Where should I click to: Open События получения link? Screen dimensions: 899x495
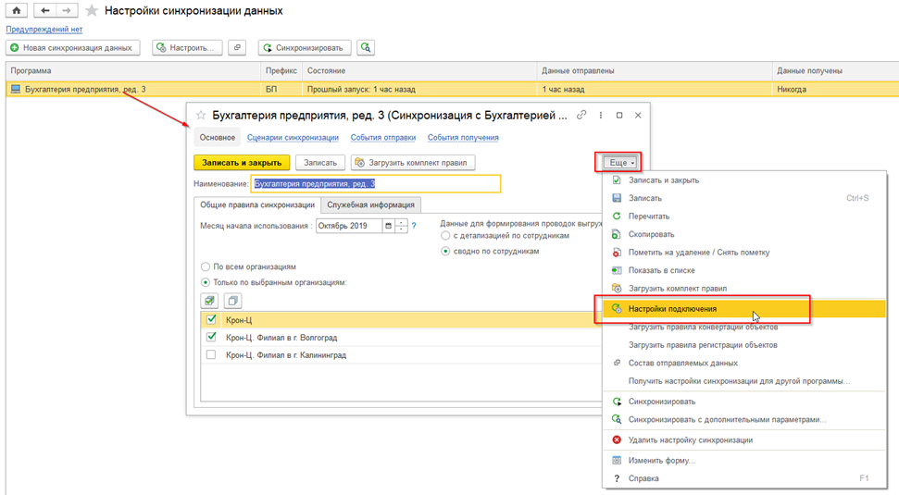(463, 138)
